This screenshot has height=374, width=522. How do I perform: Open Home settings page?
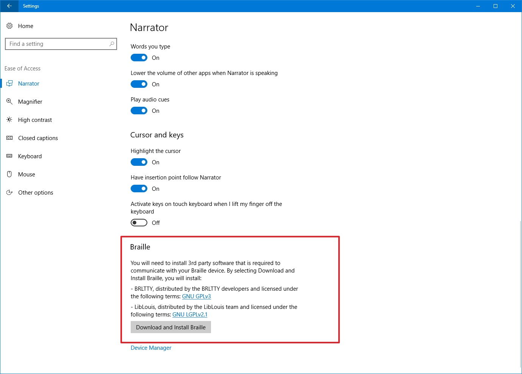pyautogui.click(x=26, y=26)
